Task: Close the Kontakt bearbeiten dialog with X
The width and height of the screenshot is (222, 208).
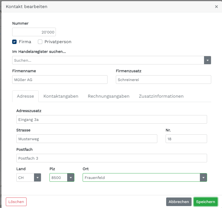Action: click(x=216, y=7)
